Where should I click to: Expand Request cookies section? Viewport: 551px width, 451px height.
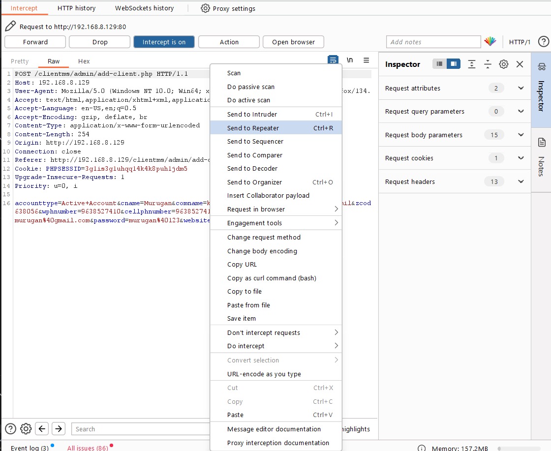tap(455, 158)
